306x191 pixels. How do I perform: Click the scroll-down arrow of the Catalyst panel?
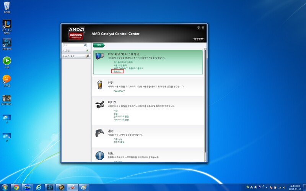[205, 161]
